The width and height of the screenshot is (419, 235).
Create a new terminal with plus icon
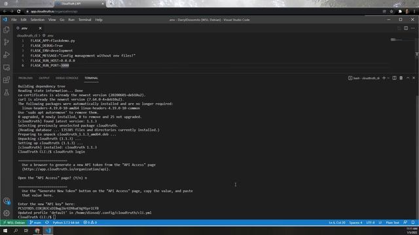[x=384, y=78]
